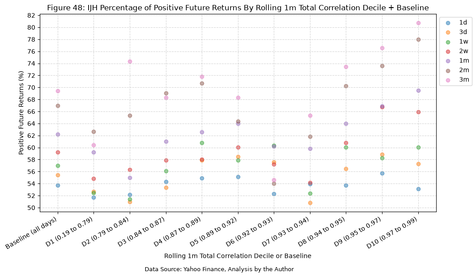Click the 2m brown legend marker
The height and width of the screenshot is (277, 476).
[x=448, y=70]
